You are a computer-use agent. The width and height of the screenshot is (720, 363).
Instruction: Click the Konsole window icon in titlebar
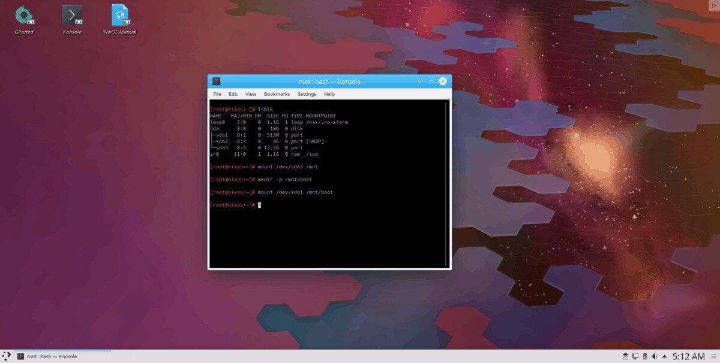click(216, 81)
